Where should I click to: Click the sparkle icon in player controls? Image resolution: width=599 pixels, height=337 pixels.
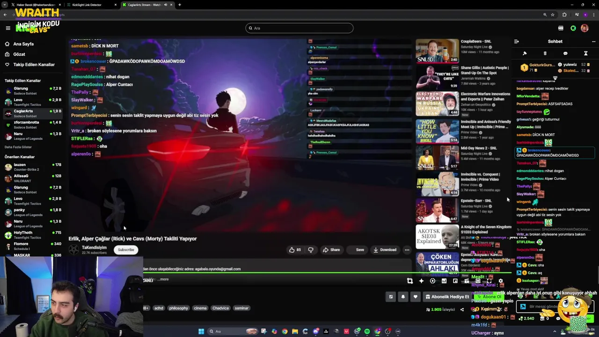tap(421, 281)
